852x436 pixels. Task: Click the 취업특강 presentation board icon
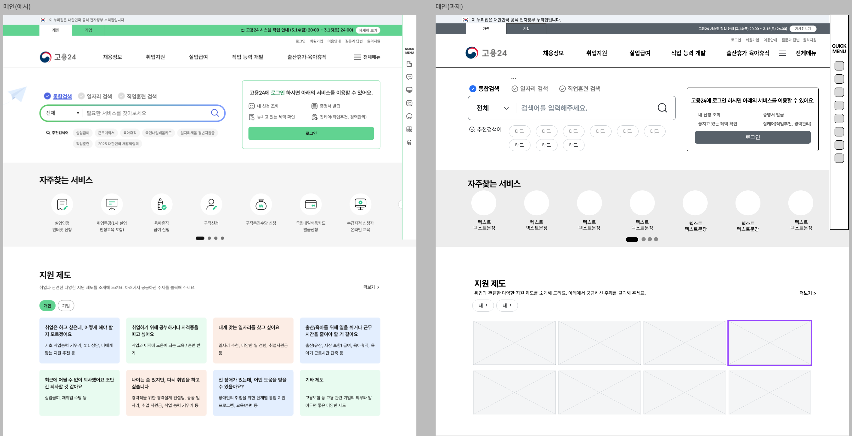112,205
